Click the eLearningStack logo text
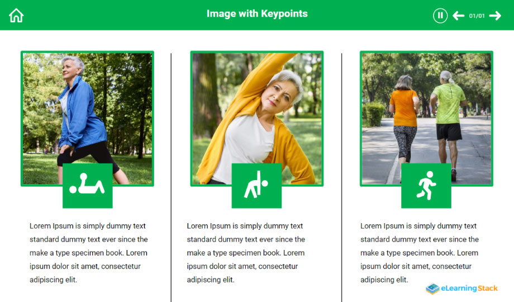Screen dimensions: 514x302 469,289
